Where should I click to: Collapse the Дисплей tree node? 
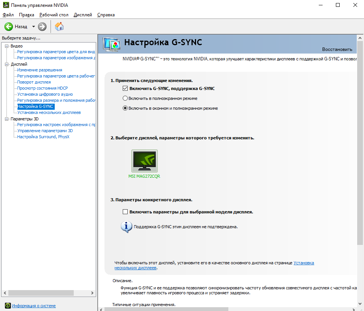coord(7,64)
